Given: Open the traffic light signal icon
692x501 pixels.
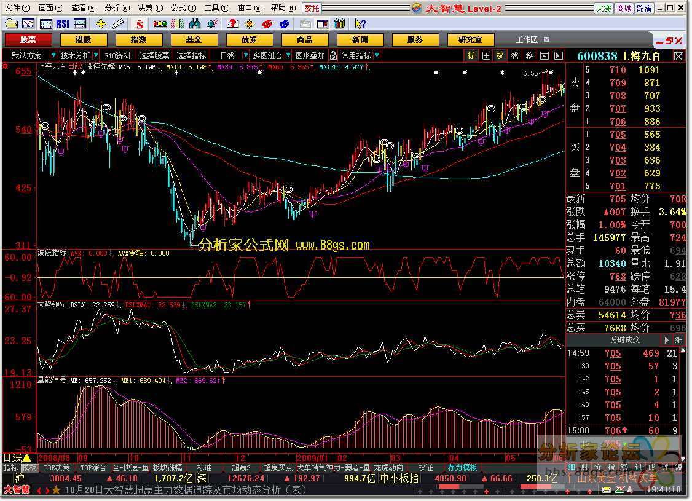Looking at the screenshot, I should tap(160, 23).
